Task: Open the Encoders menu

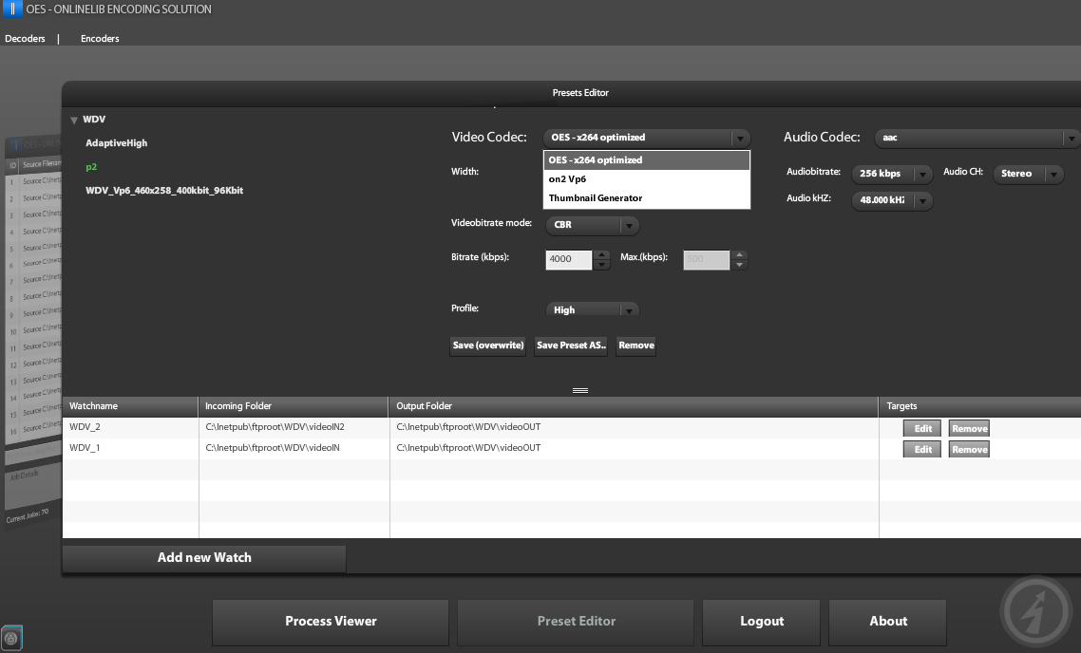Action: (100, 39)
